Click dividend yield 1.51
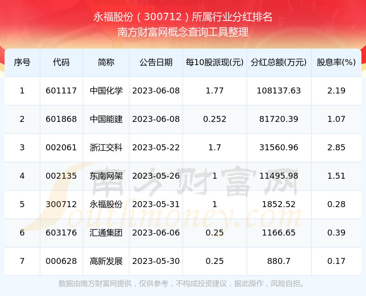The image size is (366, 296). pos(336,176)
